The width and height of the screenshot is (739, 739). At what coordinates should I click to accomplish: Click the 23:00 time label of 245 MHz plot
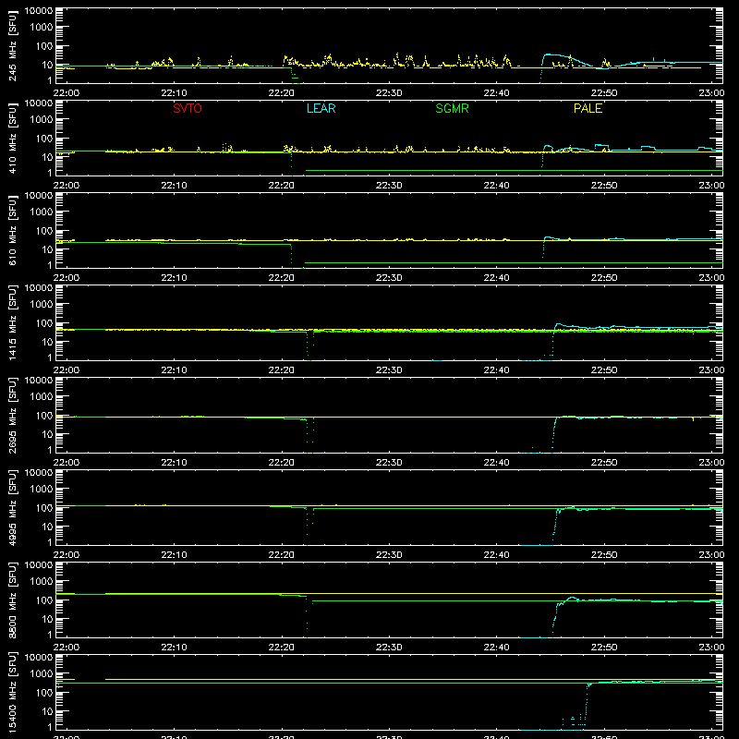click(x=711, y=93)
